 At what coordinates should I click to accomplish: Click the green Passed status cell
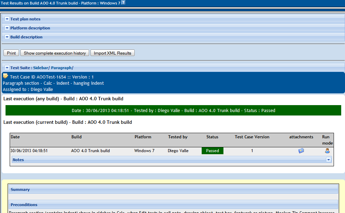click(212, 151)
